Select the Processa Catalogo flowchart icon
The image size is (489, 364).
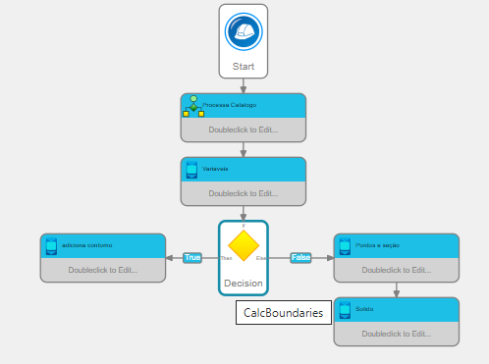(193, 106)
